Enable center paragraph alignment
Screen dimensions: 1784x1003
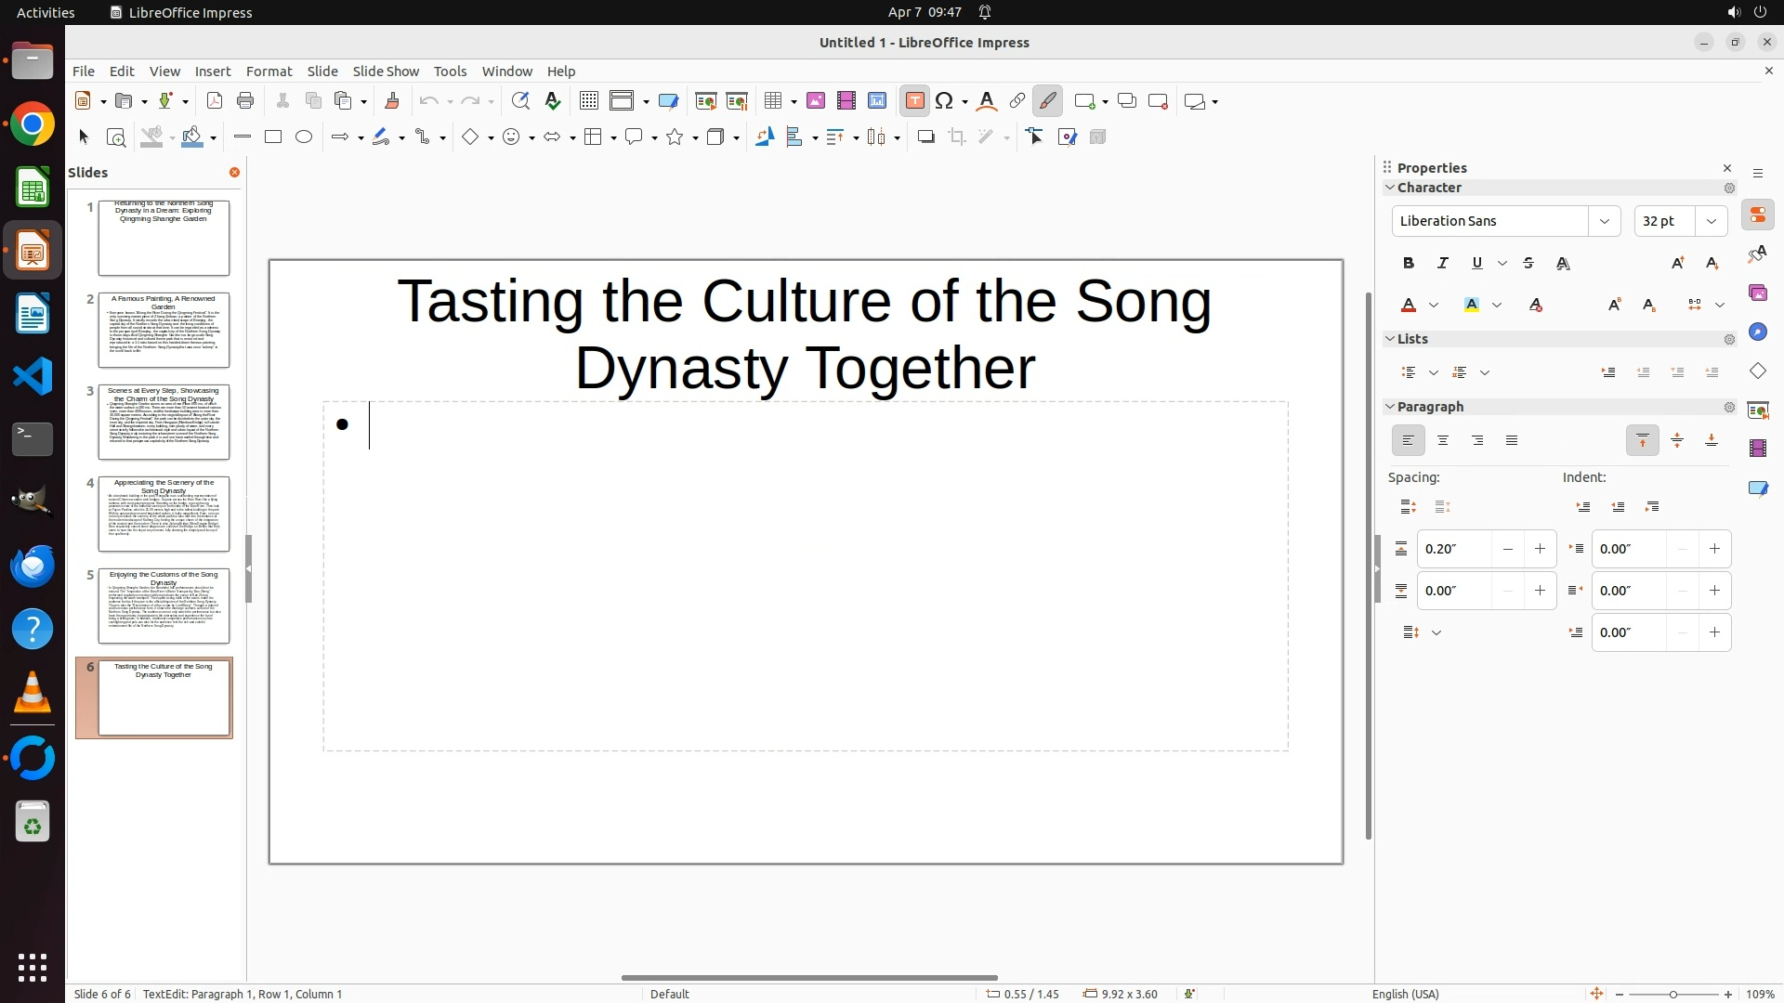(1443, 441)
